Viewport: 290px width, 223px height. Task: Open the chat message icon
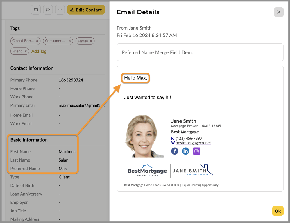(48, 10)
